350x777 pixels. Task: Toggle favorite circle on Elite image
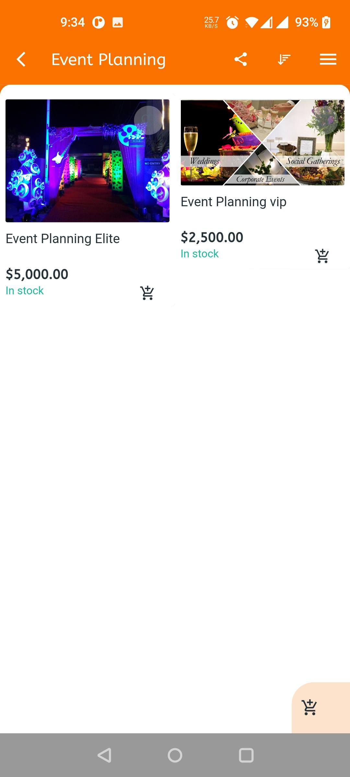pyautogui.click(x=148, y=120)
